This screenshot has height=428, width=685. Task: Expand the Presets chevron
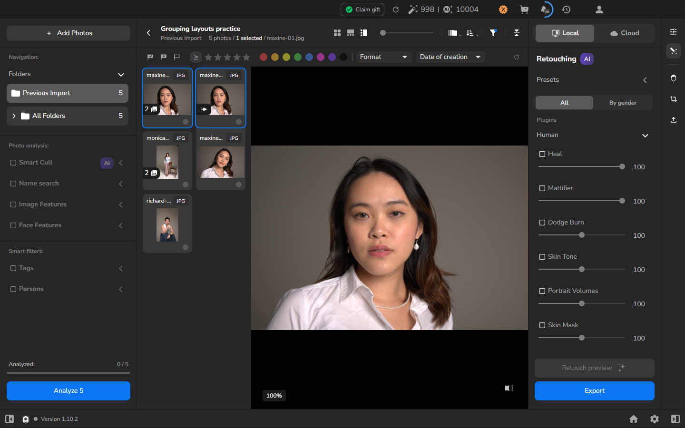pos(645,80)
